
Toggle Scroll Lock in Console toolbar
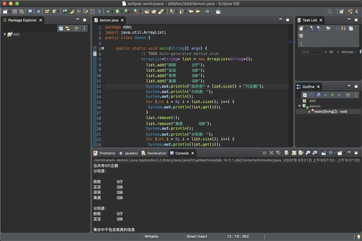[294, 153]
